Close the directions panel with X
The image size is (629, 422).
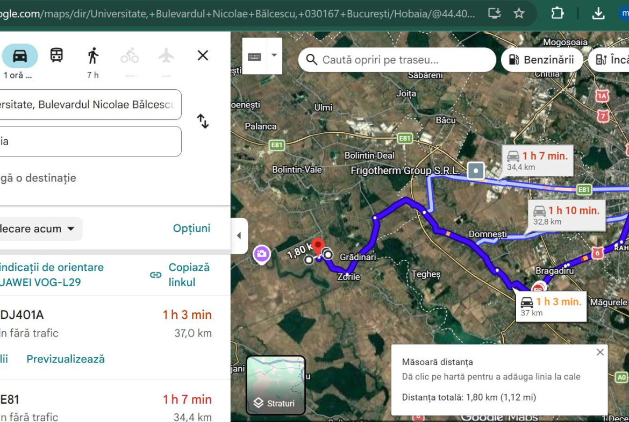(x=203, y=55)
